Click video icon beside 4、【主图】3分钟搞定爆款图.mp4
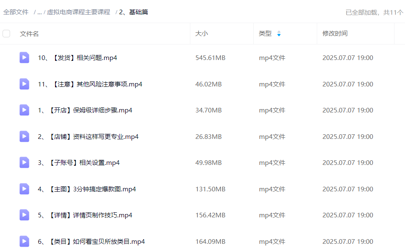The width and height of the screenshot is (405, 248). pos(24,189)
